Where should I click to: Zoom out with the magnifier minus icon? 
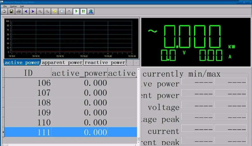47,11
